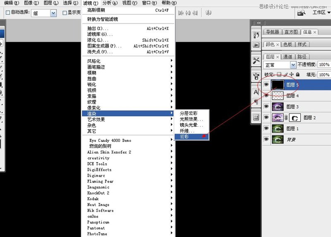331x237 pixels.
Task: Open the Tool Presets crossed-tools dock icon
Action: (x=256, y=60)
